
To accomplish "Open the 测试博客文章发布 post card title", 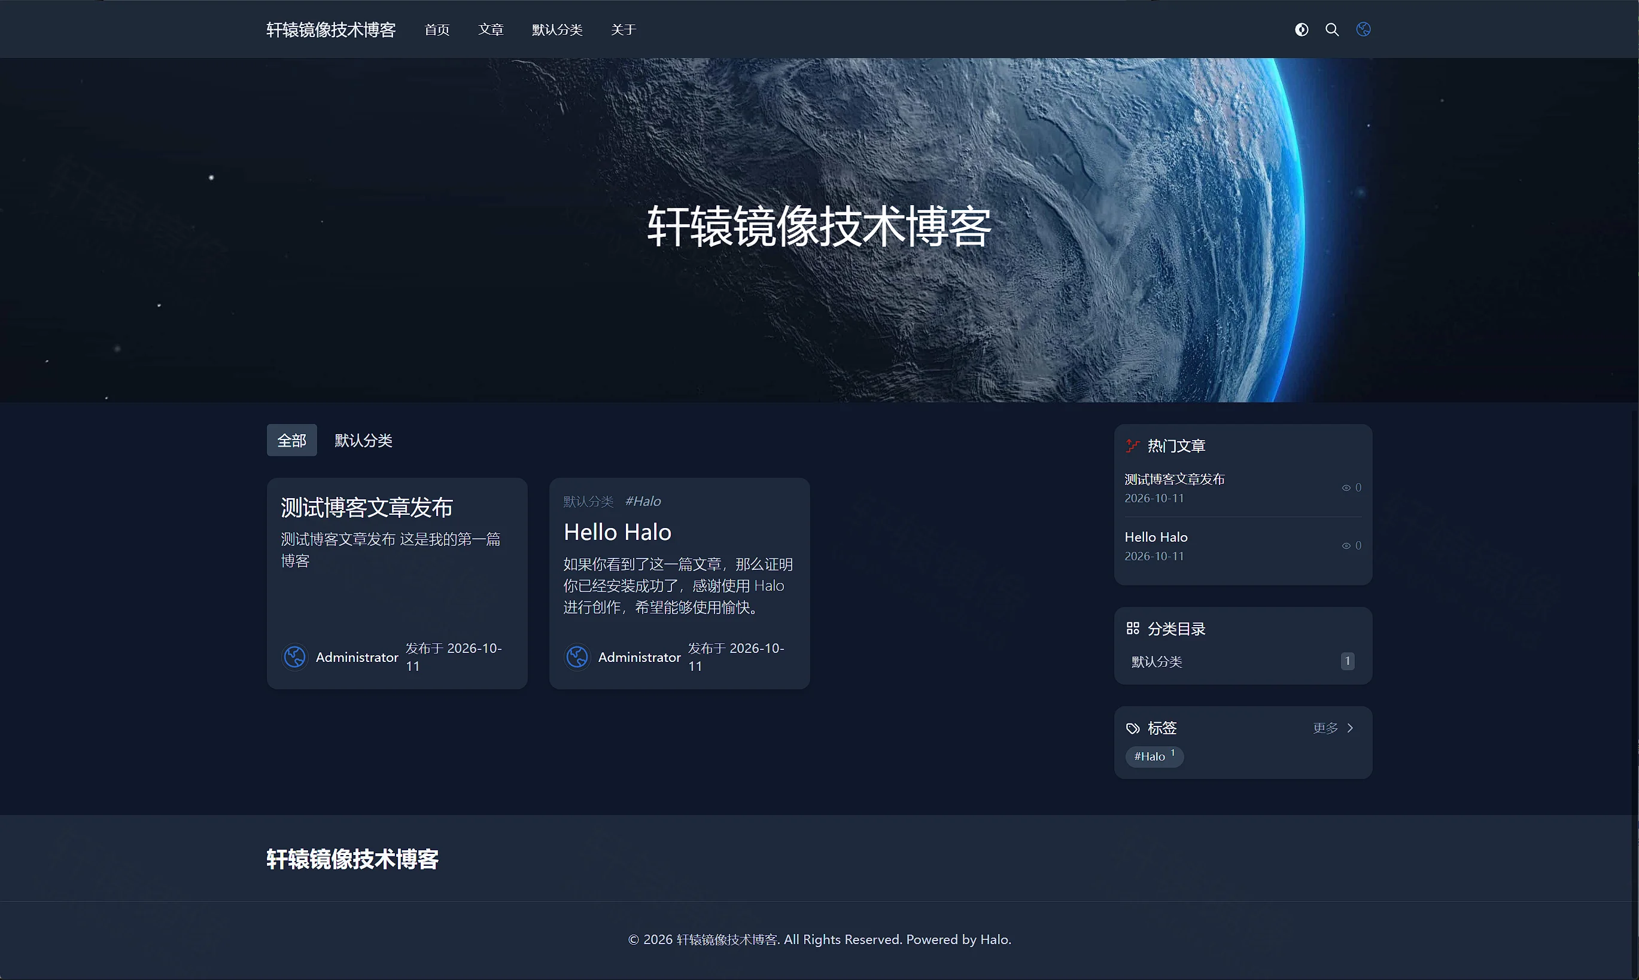I will point(367,508).
